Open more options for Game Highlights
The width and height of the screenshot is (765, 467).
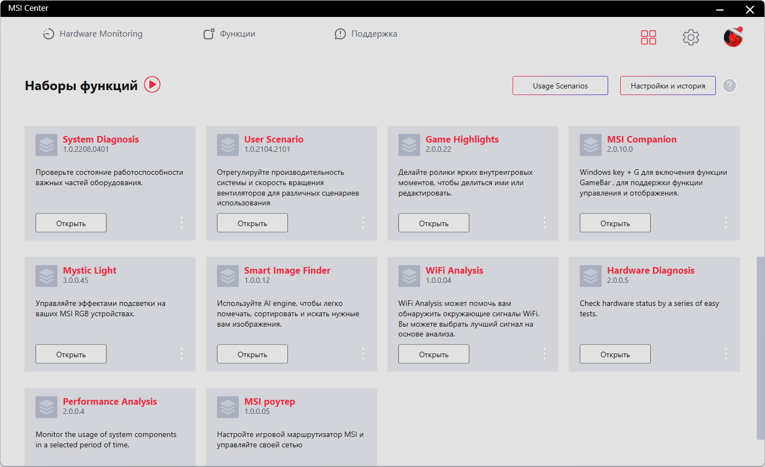[x=544, y=223]
